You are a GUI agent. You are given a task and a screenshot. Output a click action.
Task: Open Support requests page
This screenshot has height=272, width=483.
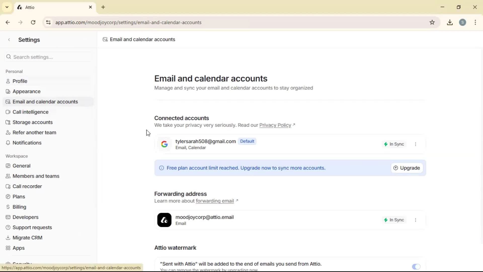48,228
